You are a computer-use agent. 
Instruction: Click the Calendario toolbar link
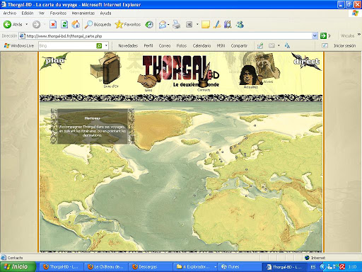[x=202, y=45]
